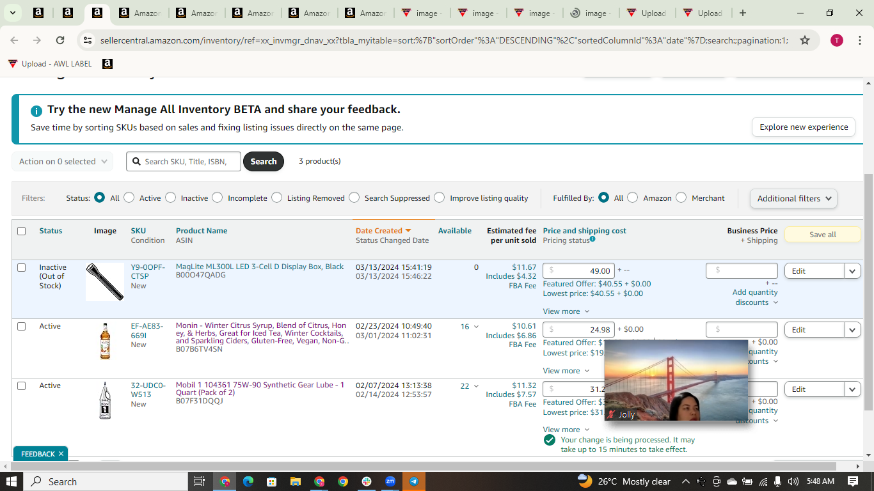This screenshot has width=874, height=491.
Task: Open the Mobil 1 gear lube image
Action: pyautogui.click(x=105, y=400)
